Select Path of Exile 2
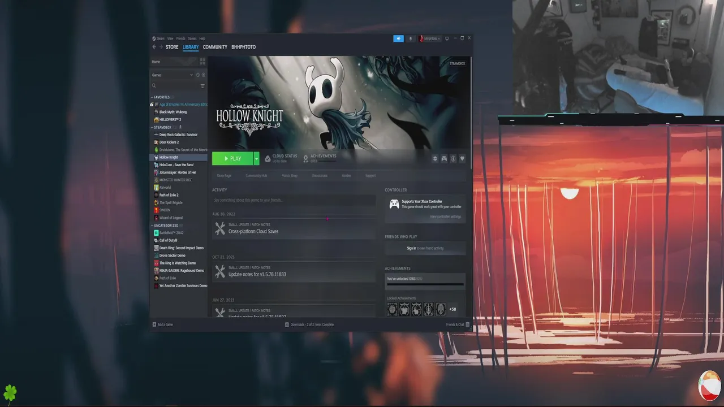724x407 pixels. pyautogui.click(x=169, y=195)
